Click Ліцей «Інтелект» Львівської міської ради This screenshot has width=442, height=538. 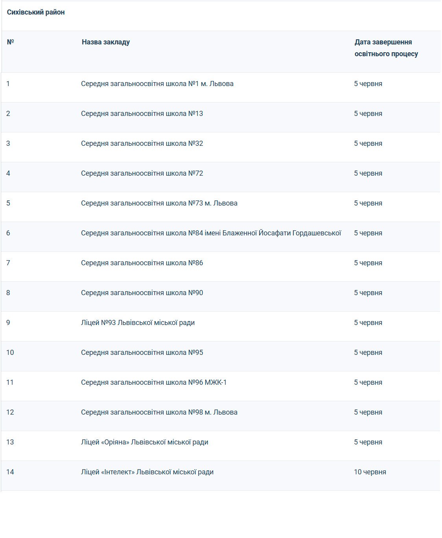(x=147, y=472)
